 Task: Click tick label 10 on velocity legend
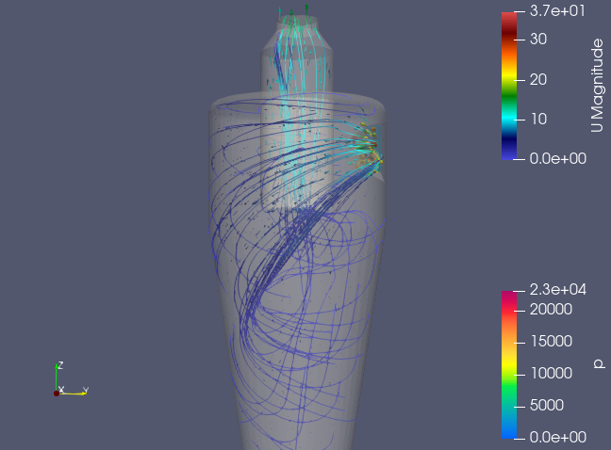538,119
